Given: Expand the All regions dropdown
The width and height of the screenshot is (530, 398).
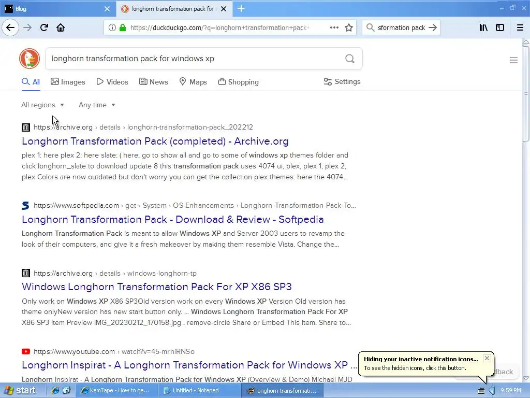Looking at the screenshot, I should [42, 105].
